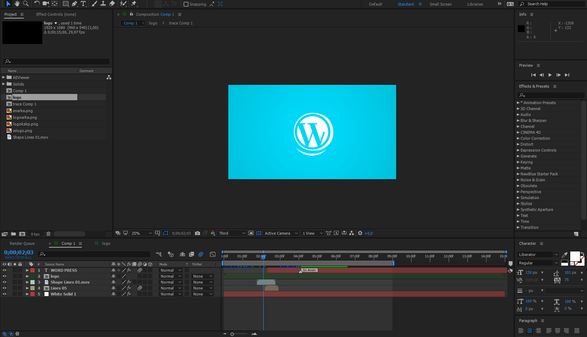Click white fill color swatch in Character panel
Image resolution: width=587 pixels, height=337 pixels.
[x=574, y=256]
